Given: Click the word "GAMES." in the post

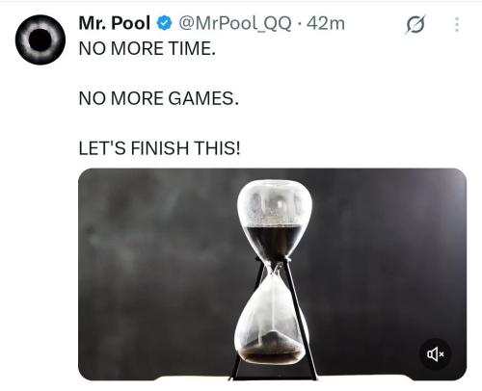Looking at the screenshot, I should tap(203, 98).
